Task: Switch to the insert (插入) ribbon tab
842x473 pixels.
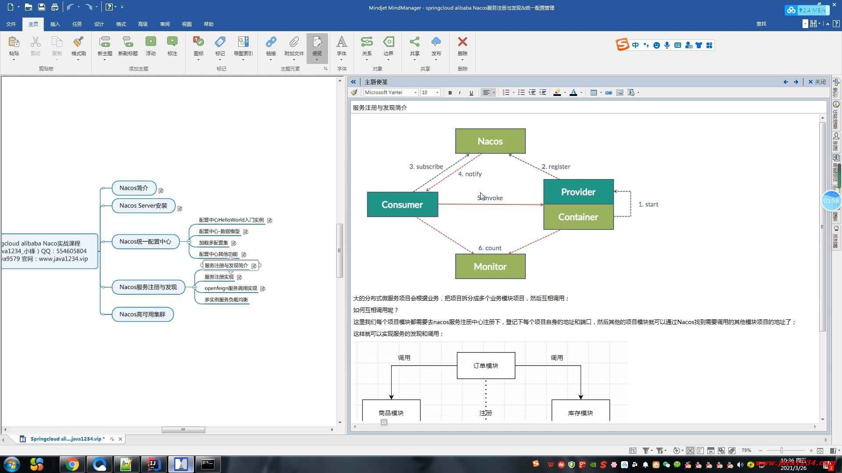Action: [55, 24]
